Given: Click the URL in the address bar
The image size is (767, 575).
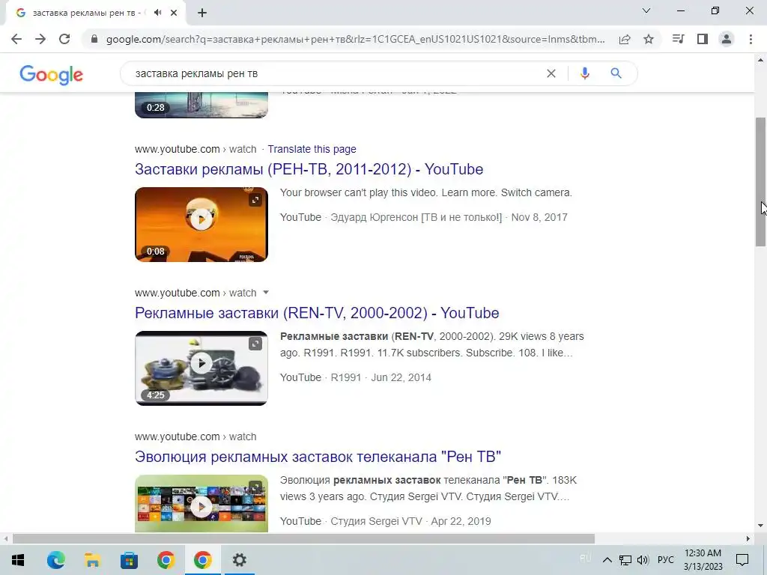Looking at the screenshot, I should [x=356, y=39].
